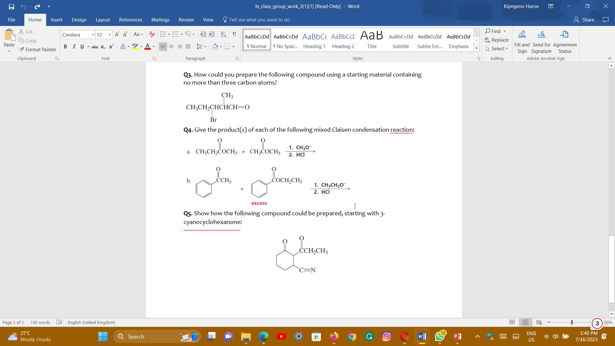Click the 138 words count
Image resolution: width=615 pixels, height=346 pixels.
40,322
